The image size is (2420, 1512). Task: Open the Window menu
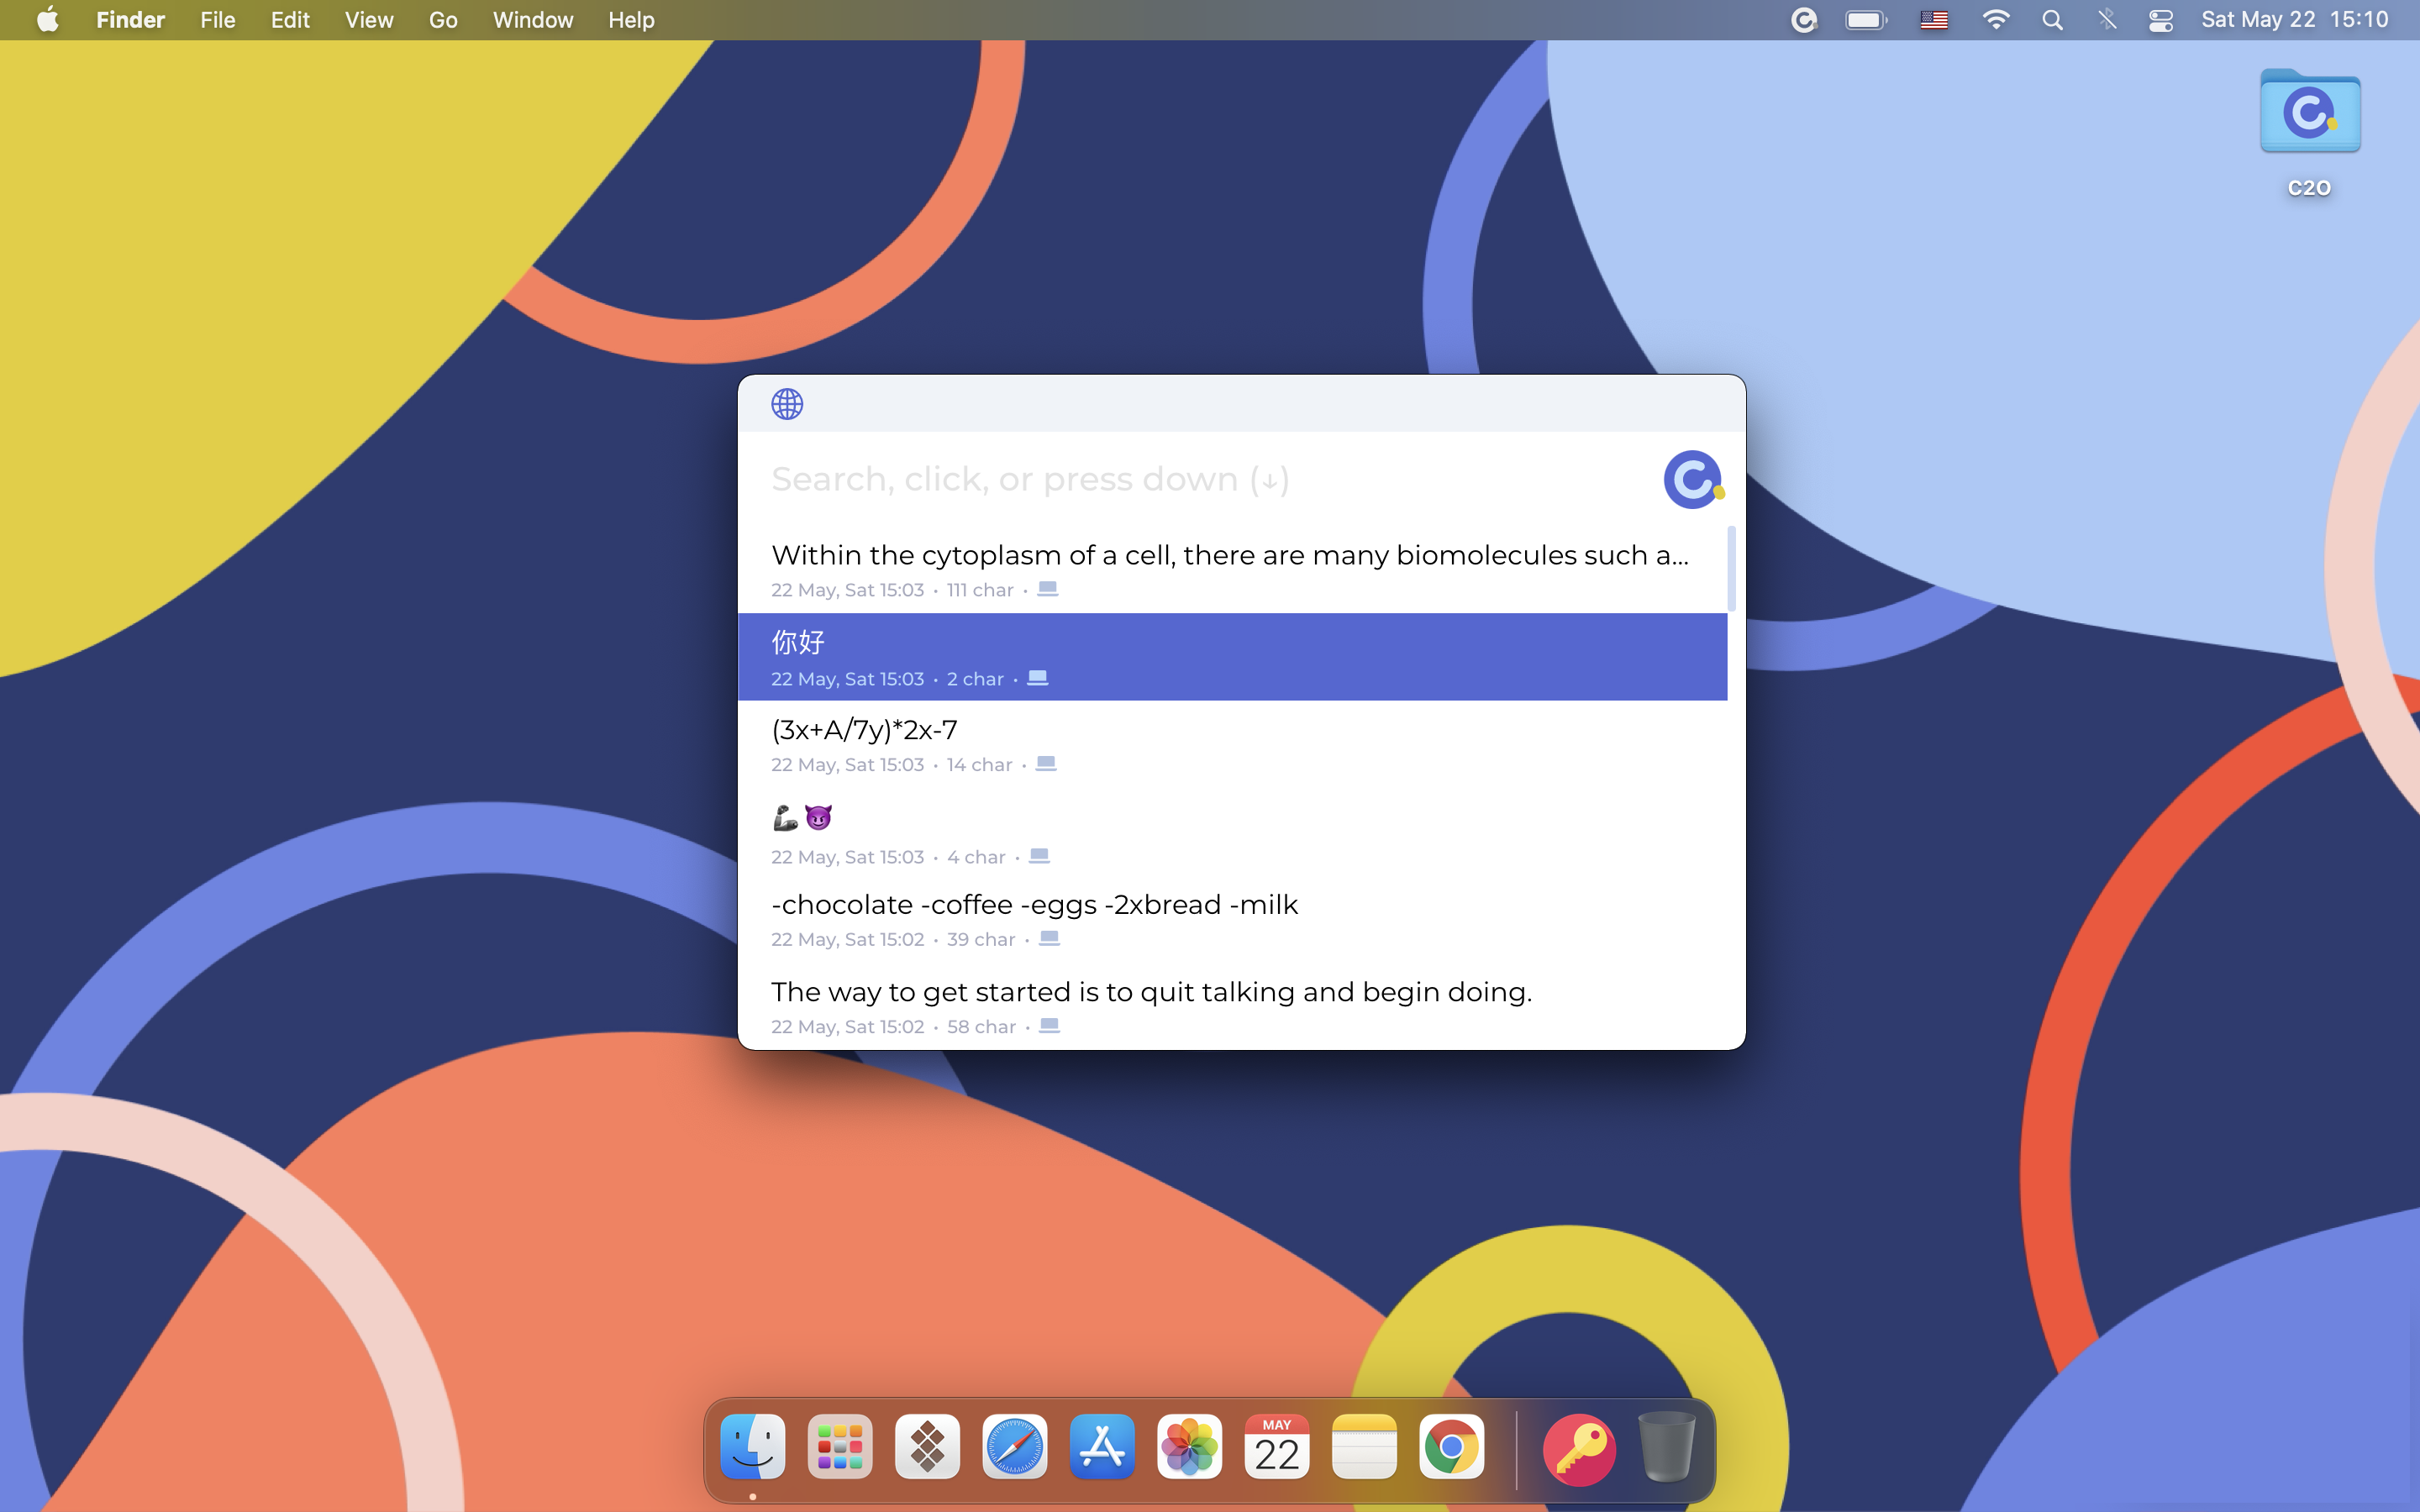pyautogui.click(x=532, y=20)
